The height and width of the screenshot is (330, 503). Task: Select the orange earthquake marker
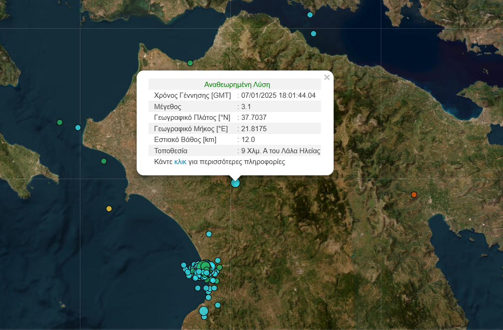(414, 195)
